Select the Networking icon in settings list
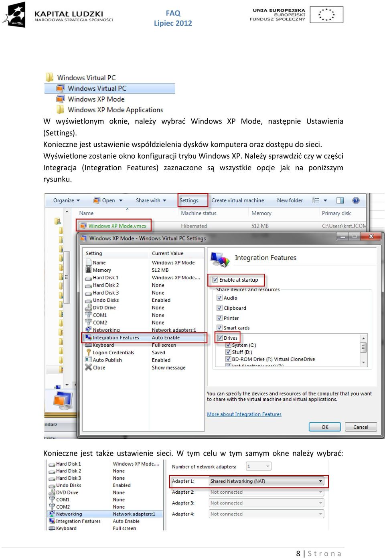The width and height of the screenshot is (385, 559). (89, 330)
